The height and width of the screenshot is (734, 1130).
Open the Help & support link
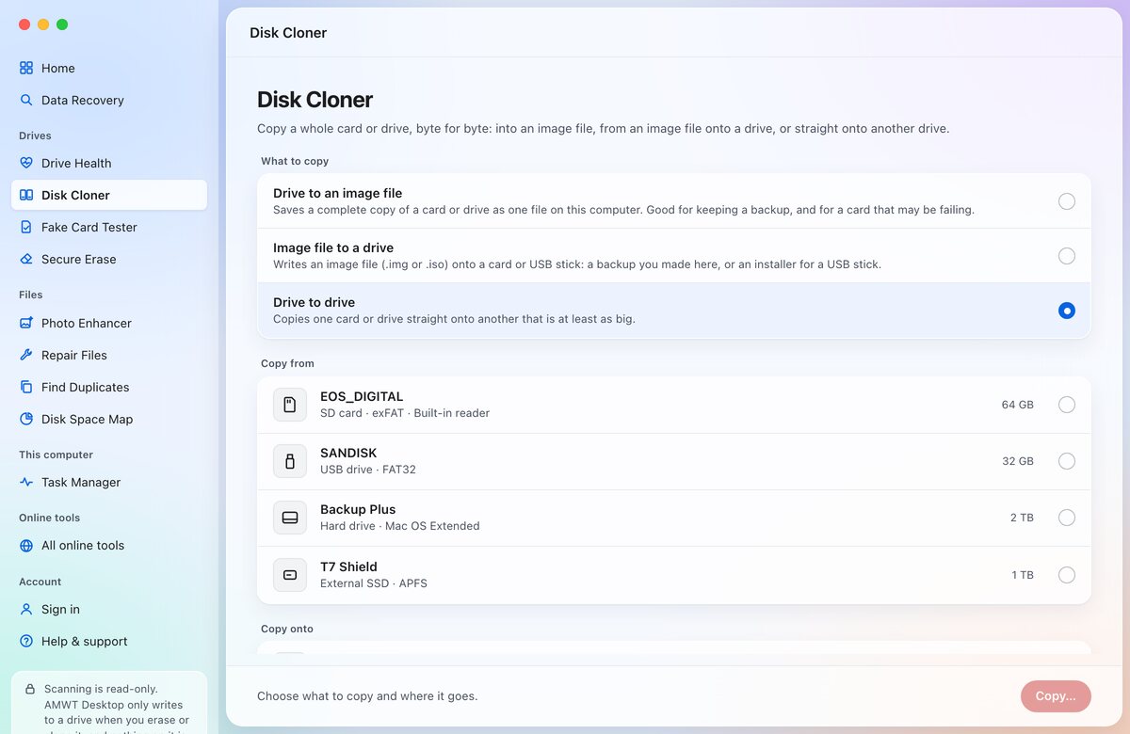[109, 641]
